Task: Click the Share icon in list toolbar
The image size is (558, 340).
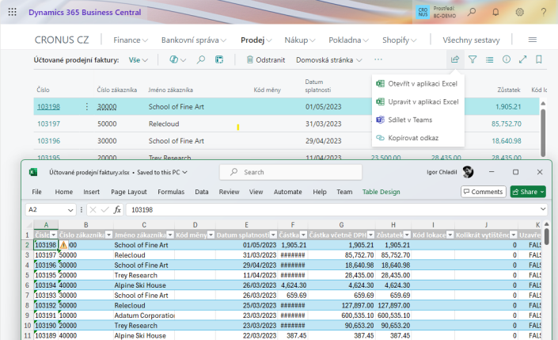Action: [x=454, y=59]
